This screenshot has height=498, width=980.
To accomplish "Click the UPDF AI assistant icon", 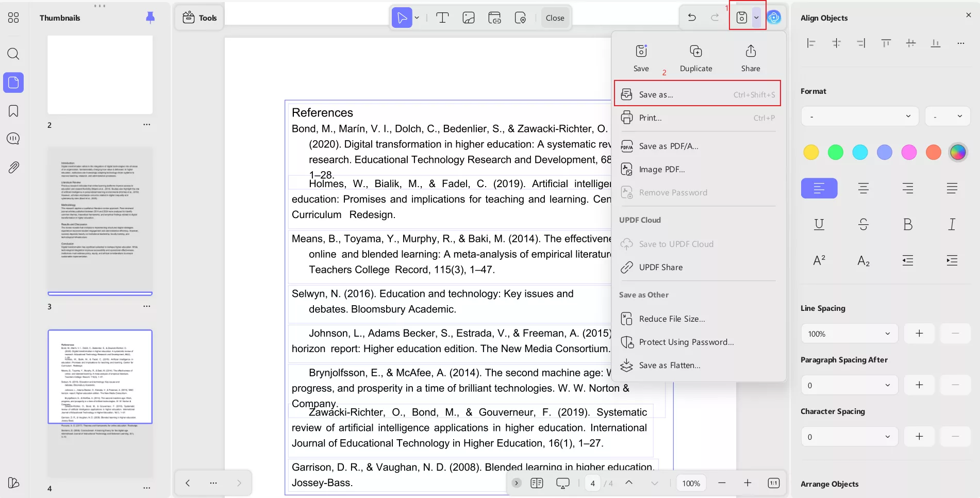I will (x=774, y=18).
